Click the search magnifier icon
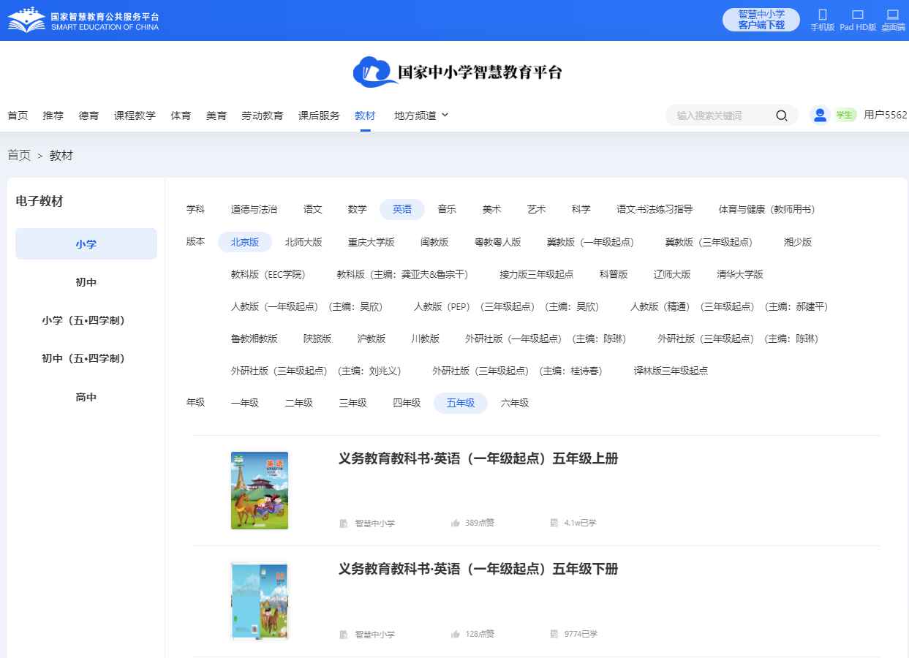 click(781, 116)
